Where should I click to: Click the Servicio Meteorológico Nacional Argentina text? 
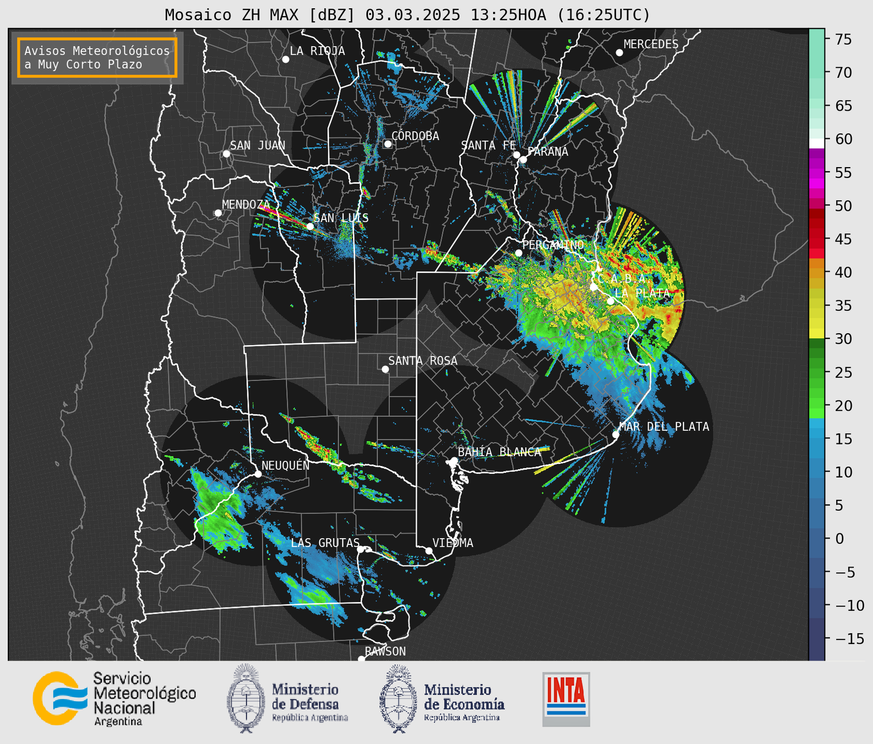(x=145, y=700)
